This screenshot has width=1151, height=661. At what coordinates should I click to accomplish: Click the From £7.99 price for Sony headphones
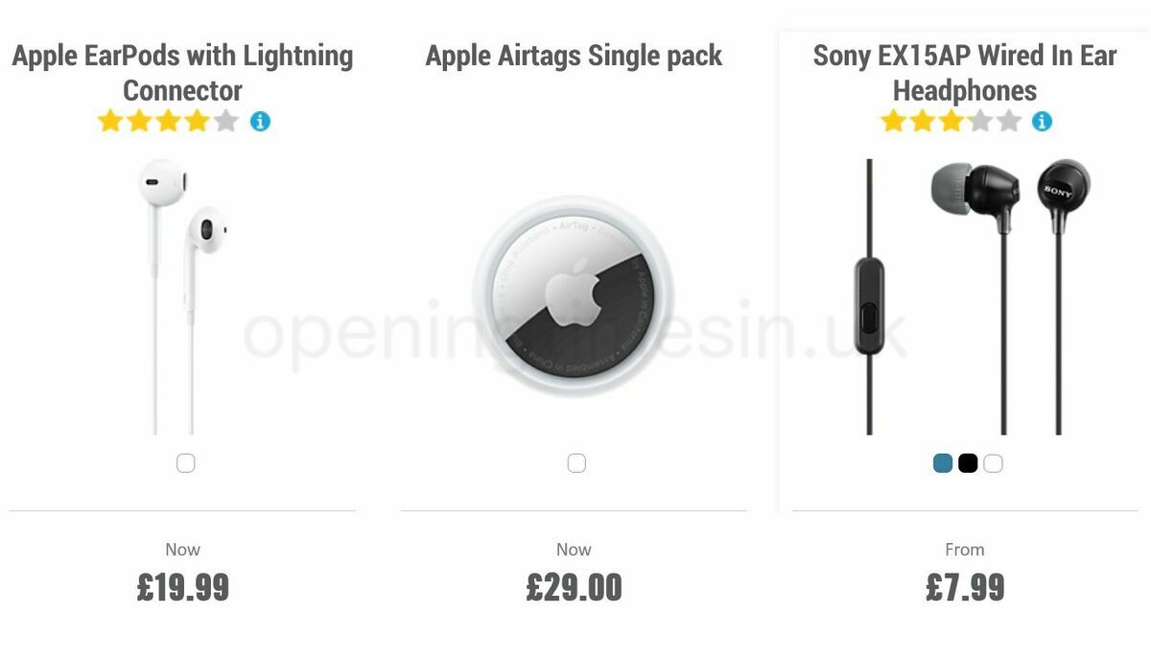pos(965,585)
